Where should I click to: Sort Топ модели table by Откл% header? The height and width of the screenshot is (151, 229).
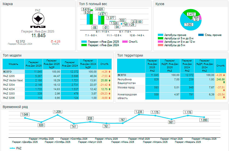click(104, 64)
